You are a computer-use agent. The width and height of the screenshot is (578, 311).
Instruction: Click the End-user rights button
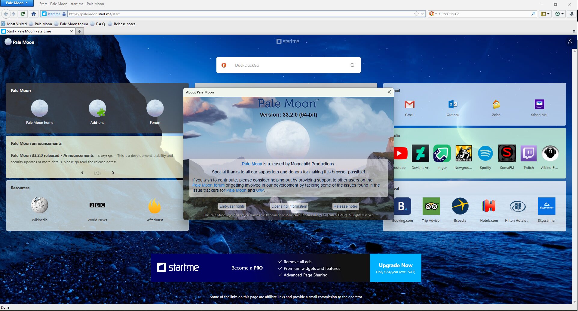pyautogui.click(x=232, y=206)
